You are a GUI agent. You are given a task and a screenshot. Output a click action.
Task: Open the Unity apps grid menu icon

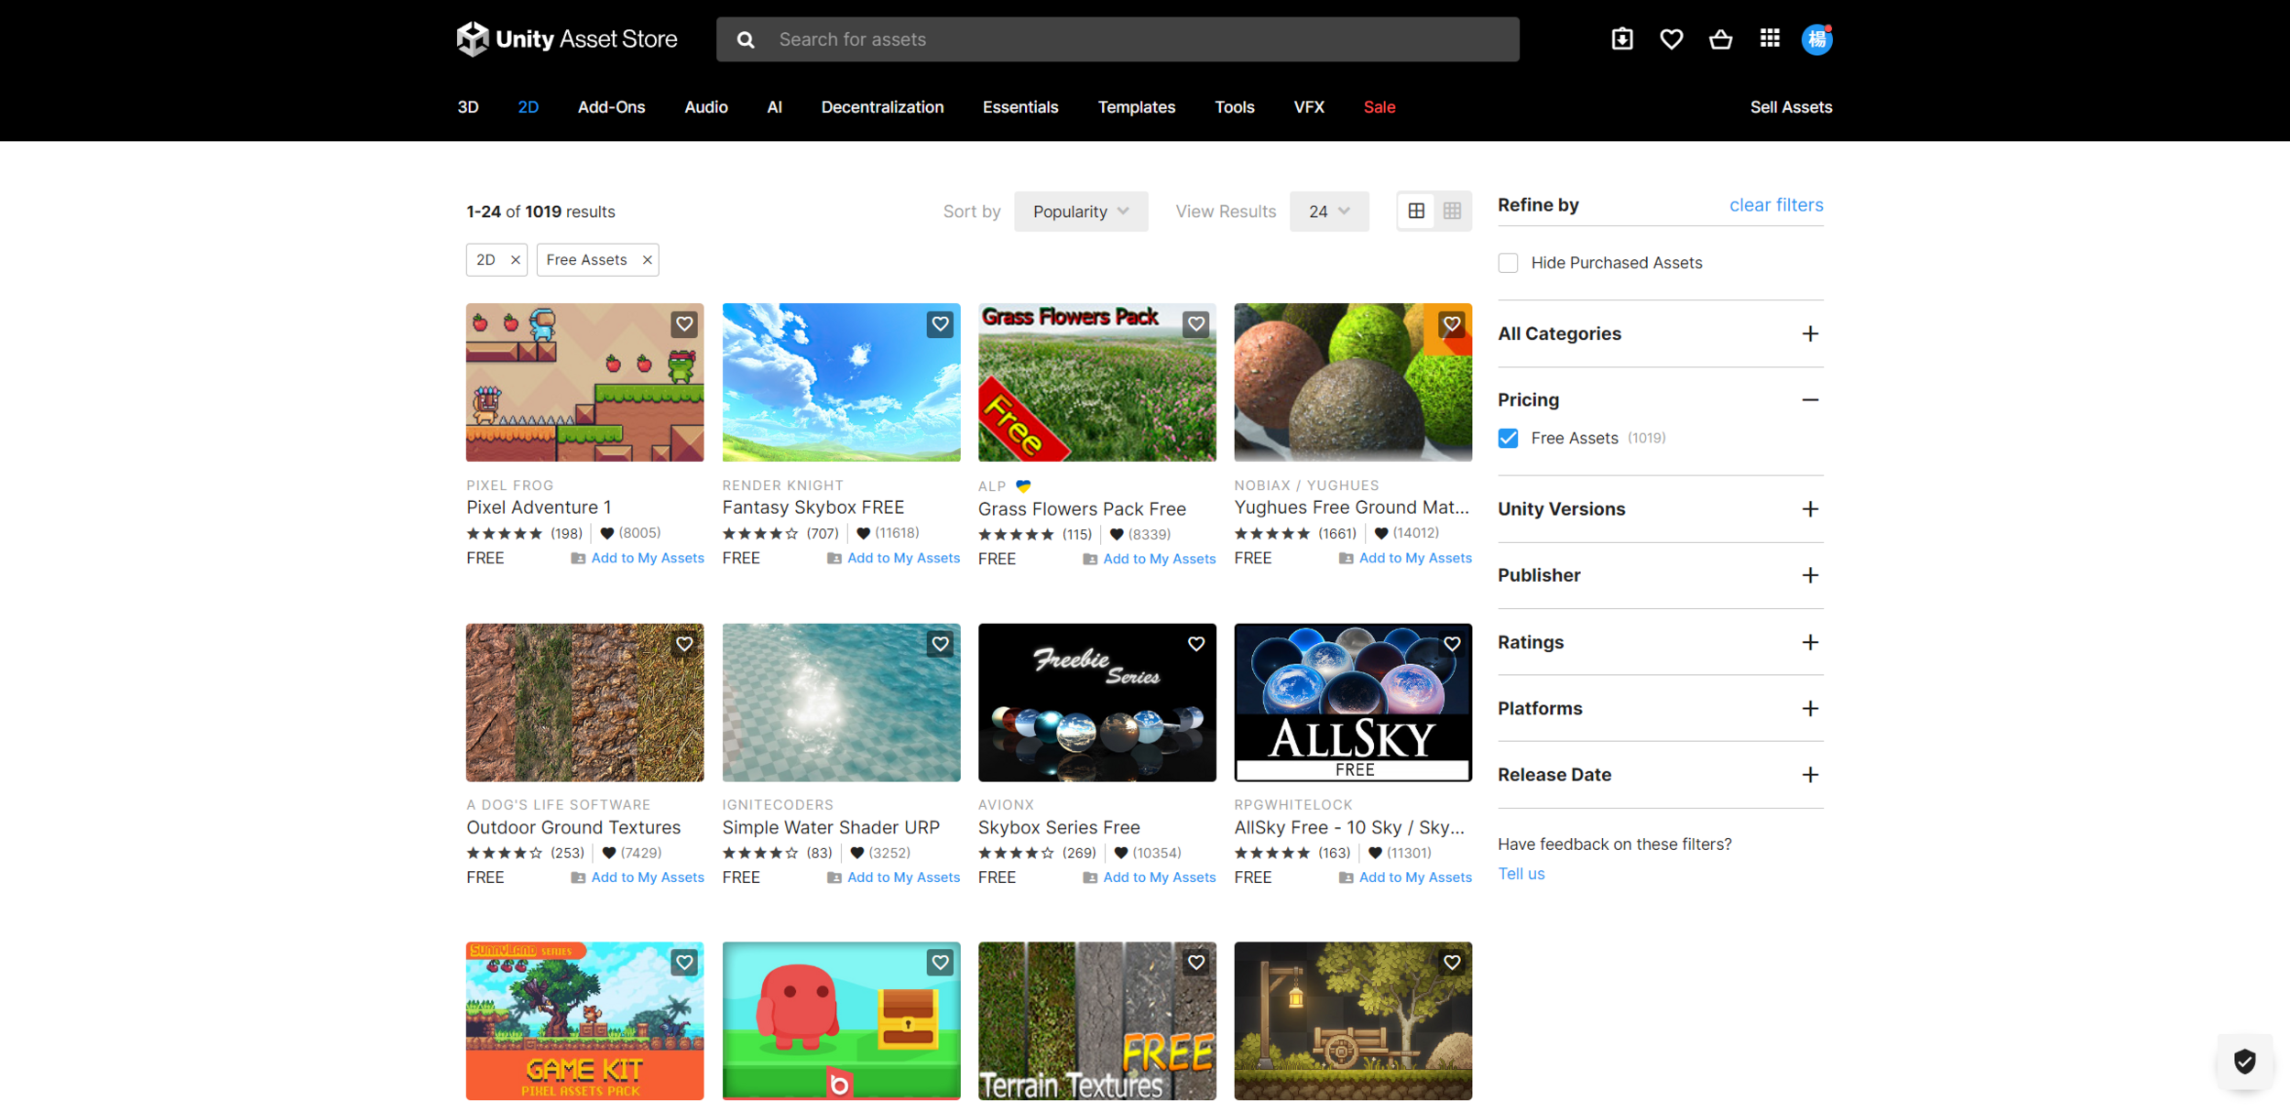1769,38
